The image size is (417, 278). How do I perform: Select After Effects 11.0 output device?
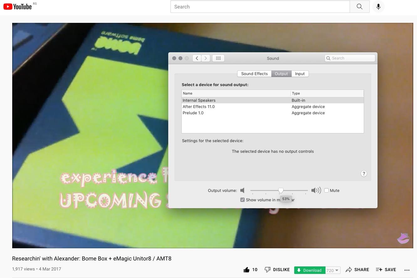(199, 107)
